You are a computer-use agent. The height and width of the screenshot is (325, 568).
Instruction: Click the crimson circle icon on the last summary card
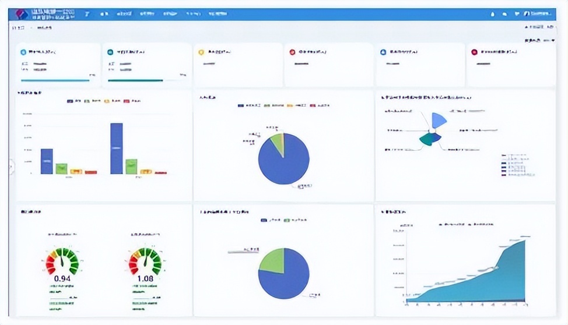pos(474,52)
